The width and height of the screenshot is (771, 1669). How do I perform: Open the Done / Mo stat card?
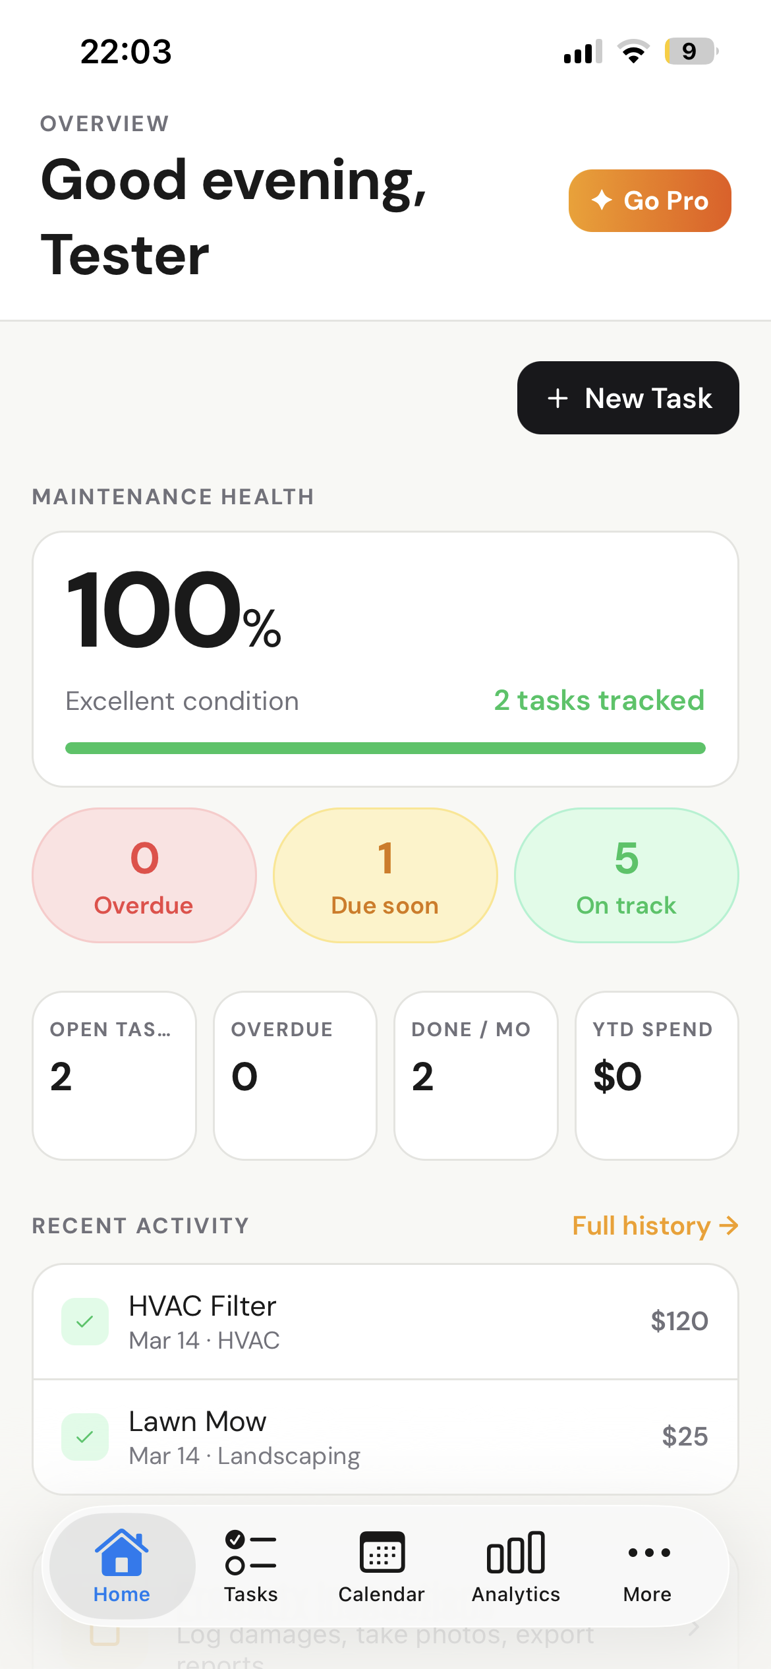click(x=476, y=1075)
